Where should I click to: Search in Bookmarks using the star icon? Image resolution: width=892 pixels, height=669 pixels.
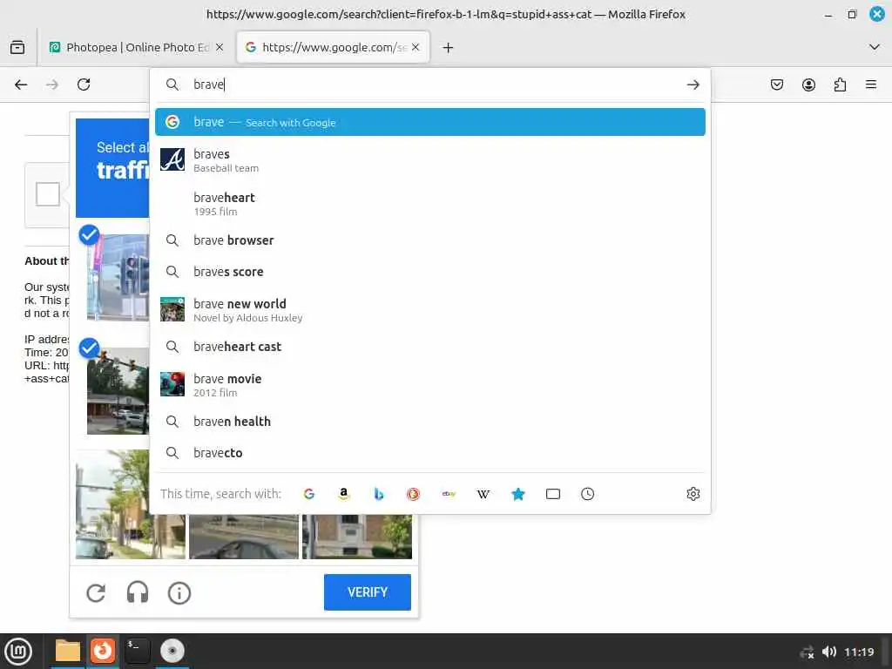click(x=518, y=494)
